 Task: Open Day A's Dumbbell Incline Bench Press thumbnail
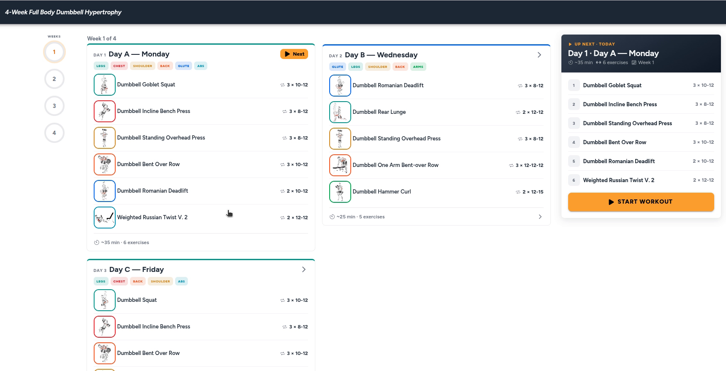[x=105, y=111]
